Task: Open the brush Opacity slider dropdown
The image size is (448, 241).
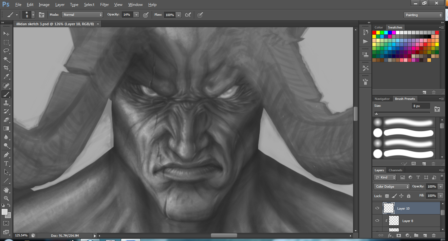Action: pos(136,15)
